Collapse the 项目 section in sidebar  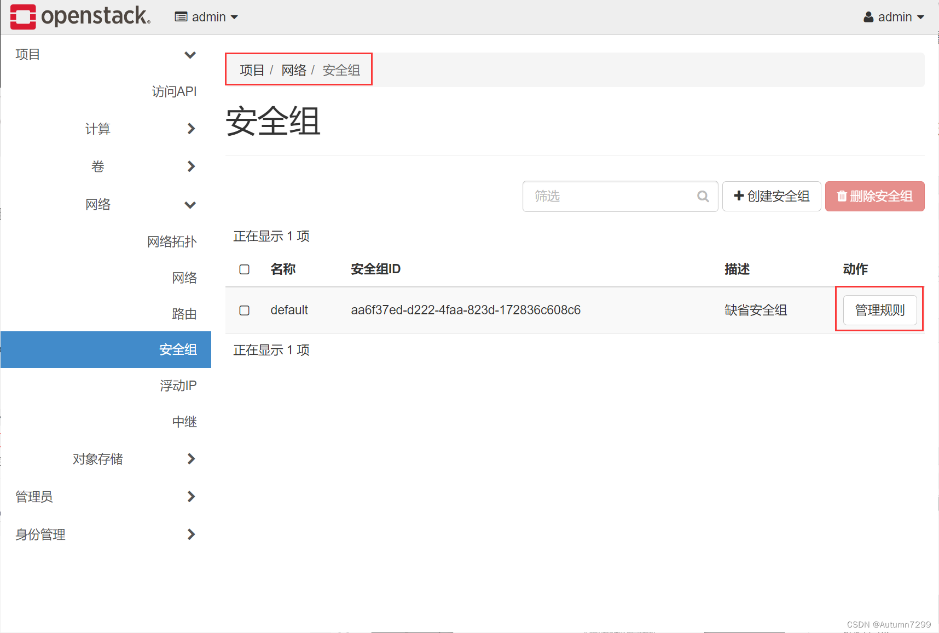105,55
